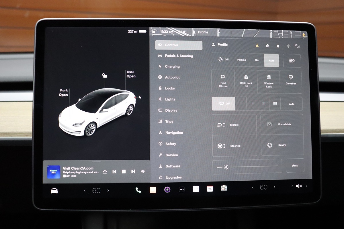Open the notifications bell icon
The width and height of the screenshot is (344, 229).
coord(278,46)
